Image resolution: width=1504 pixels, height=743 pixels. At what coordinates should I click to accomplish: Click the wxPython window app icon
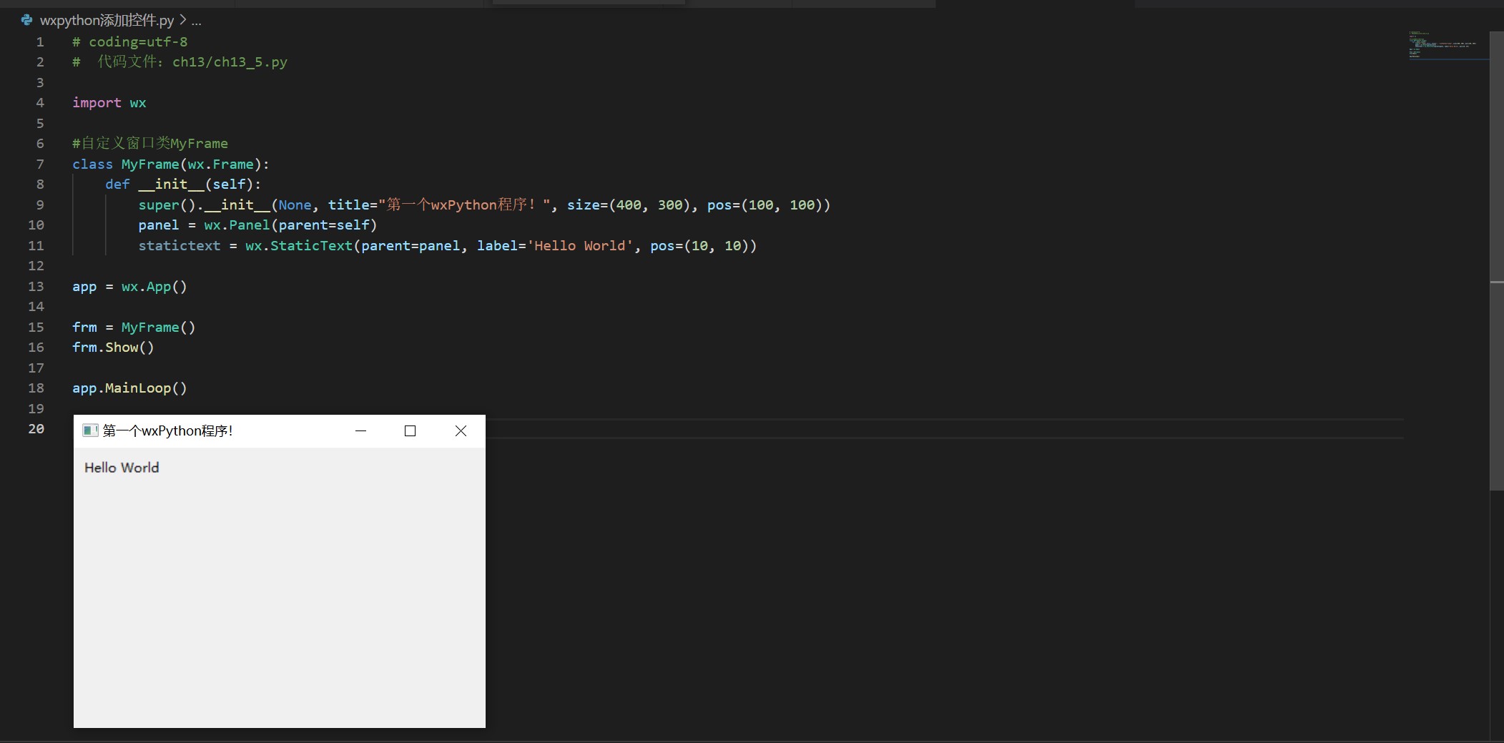pos(90,430)
